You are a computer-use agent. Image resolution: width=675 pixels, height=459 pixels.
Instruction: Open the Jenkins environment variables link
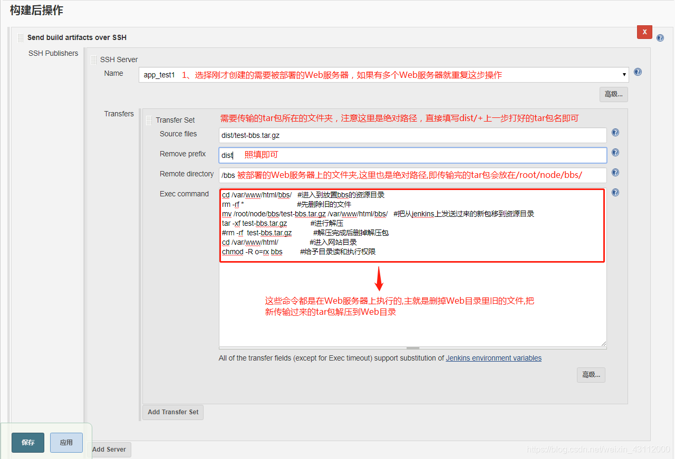click(x=494, y=358)
